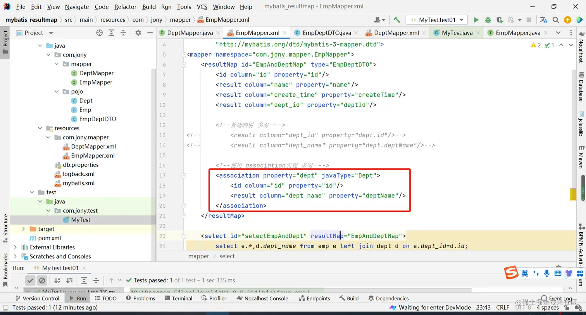Click the Sogou input method logo
This screenshot has width=586, height=315.
point(511,273)
